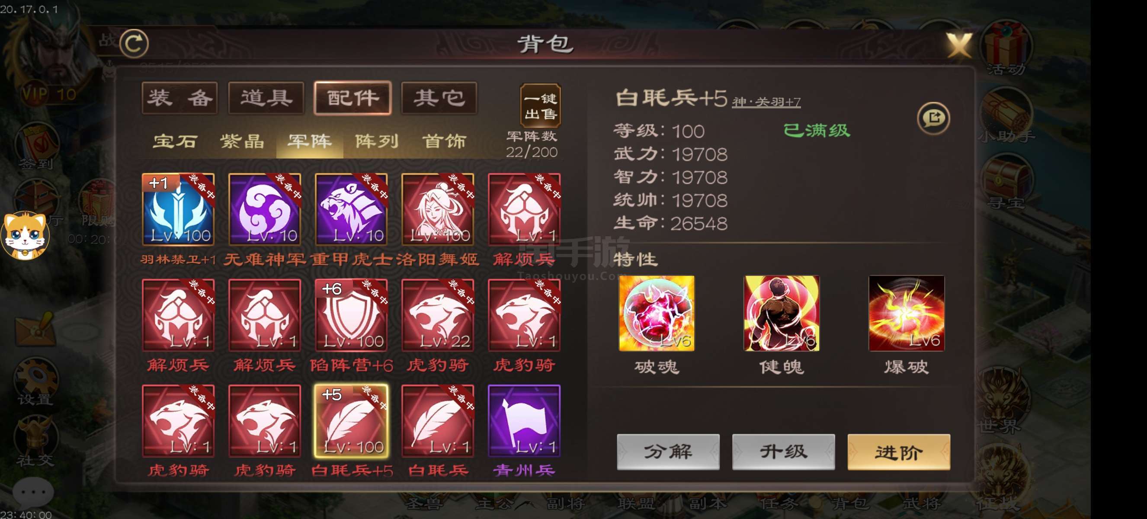This screenshot has width=1147, height=519.
Task: Open the 爆破 trait skill icon
Action: pos(906,313)
